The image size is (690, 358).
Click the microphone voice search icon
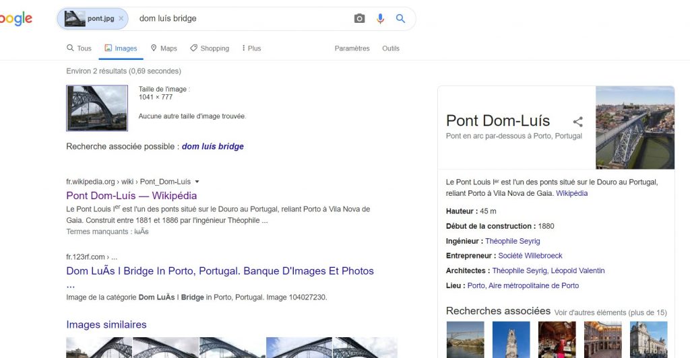tap(380, 19)
